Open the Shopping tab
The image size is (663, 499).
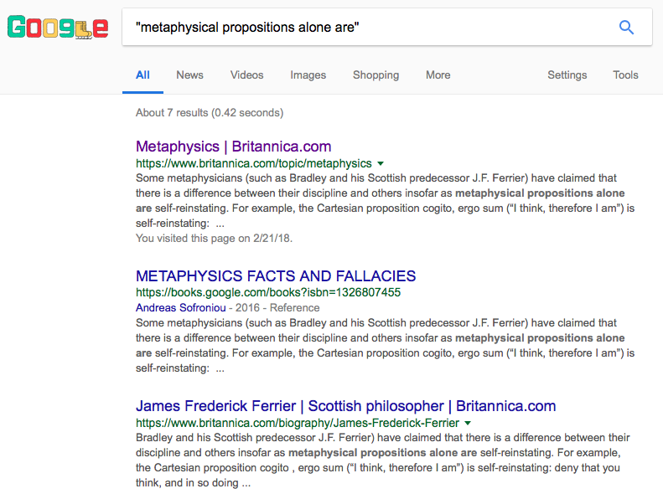pyautogui.click(x=376, y=75)
